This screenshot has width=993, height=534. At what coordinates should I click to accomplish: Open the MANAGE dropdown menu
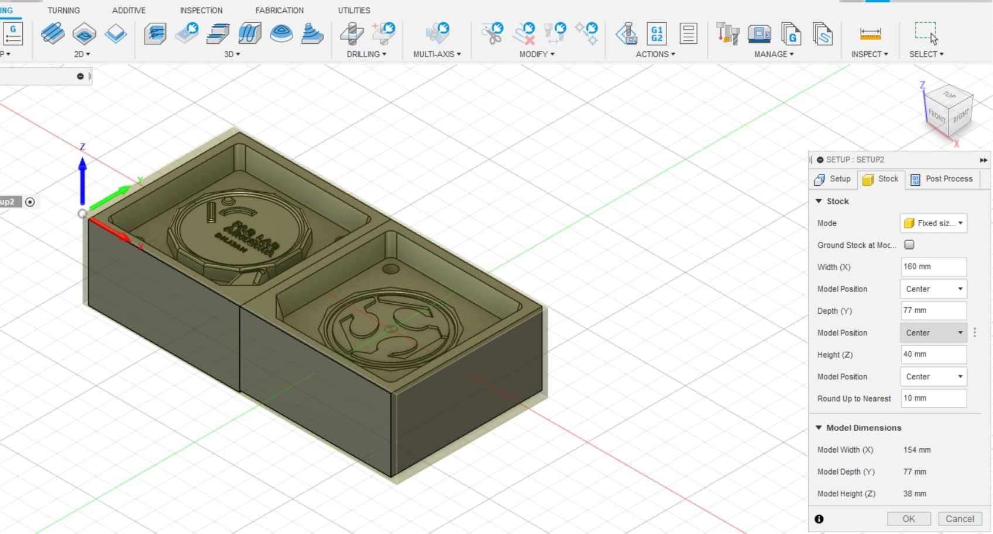pyautogui.click(x=774, y=54)
